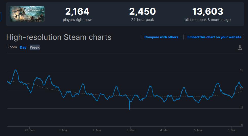Click the 28. Feb axis label
The image size is (248, 136).
pyautogui.click(x=29, y=130)
